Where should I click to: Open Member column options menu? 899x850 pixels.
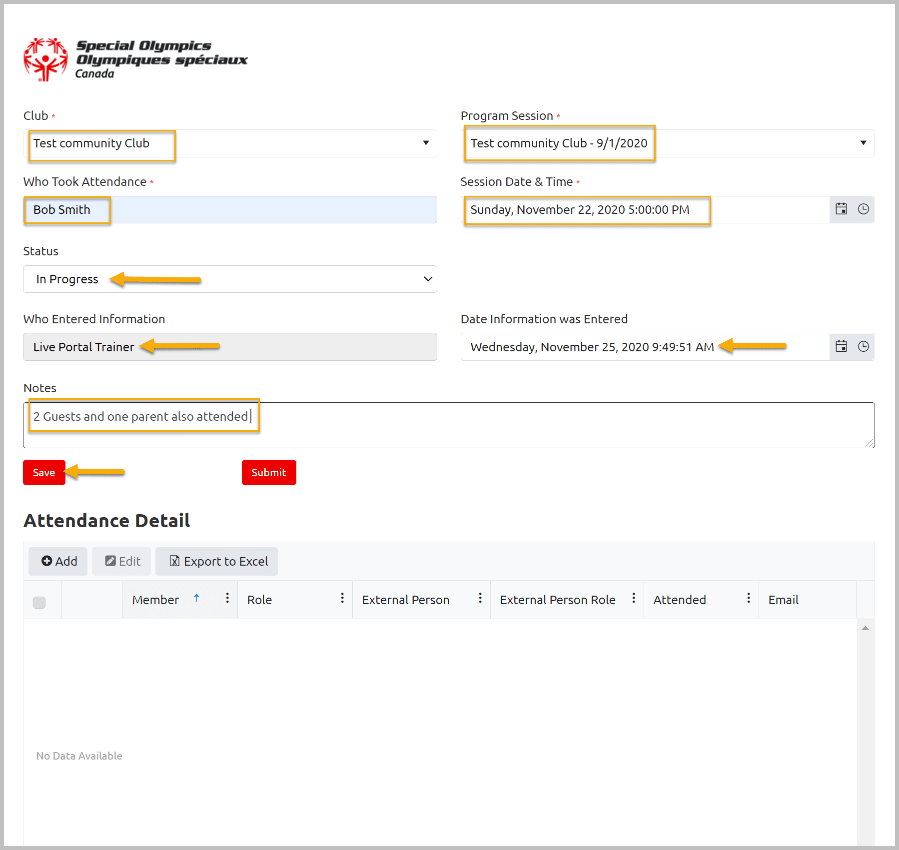(x=227, y=598)
